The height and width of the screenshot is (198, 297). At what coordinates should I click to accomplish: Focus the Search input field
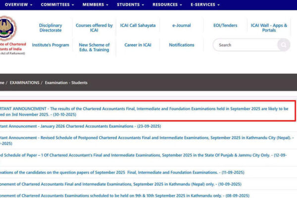(246, 45)
